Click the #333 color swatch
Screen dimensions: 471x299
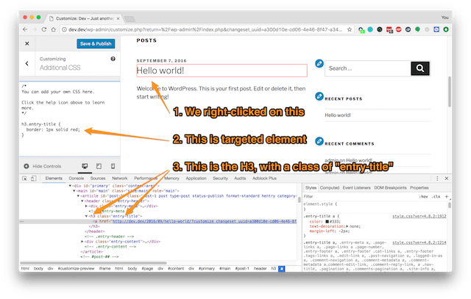point(327,222)
